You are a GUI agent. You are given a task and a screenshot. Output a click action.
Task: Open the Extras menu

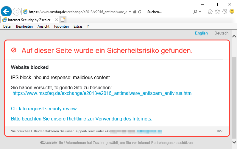(x=78, y=26)
